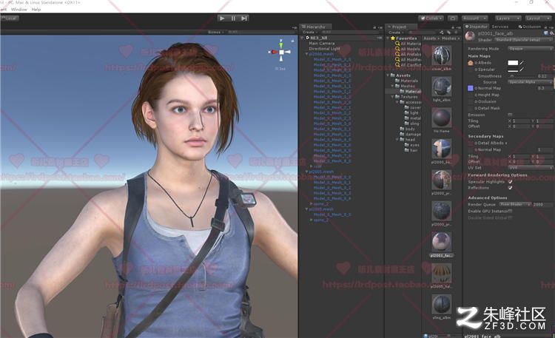The image size is (555, 338).
Task: Open the Window menu
Action: (x=18, y=10)
